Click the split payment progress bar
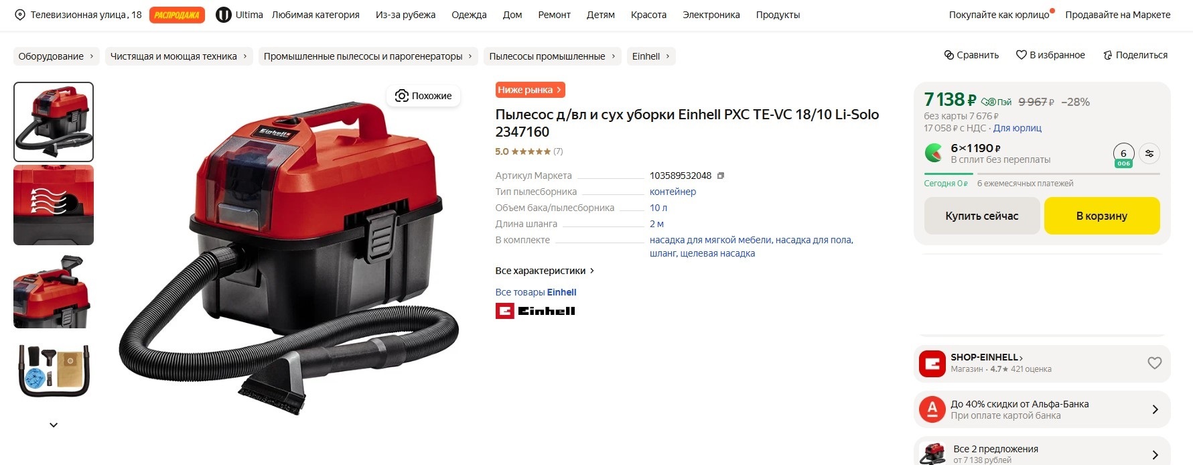 (x=1042, y=174)
